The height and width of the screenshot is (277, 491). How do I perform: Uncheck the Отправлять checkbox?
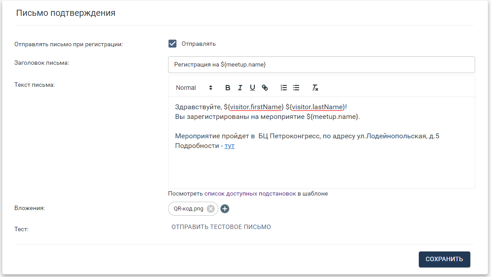172,44
